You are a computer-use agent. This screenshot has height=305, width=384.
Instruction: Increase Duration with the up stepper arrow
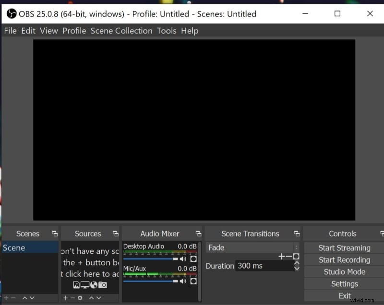297,263
